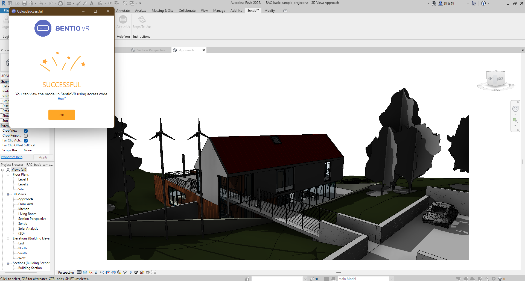Enable the Crop Region Visible checkbox
The image size is (525, 281).
tap(26, 136)
